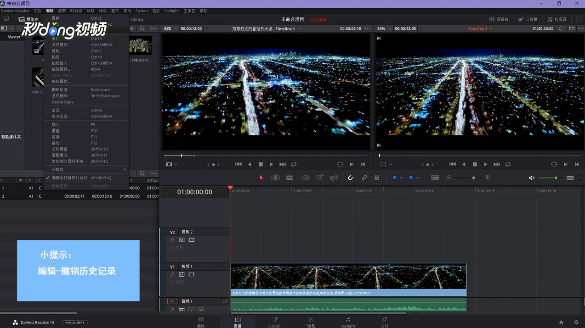
Task: Mute audio with the speaker icon
Action: point(531,178)
